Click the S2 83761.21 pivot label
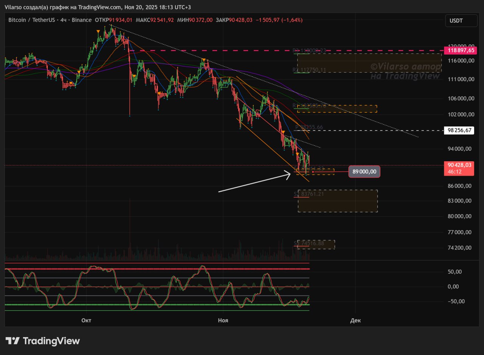Image resolution: width=484 pixels, height=355 pixels. pos(309,194)
